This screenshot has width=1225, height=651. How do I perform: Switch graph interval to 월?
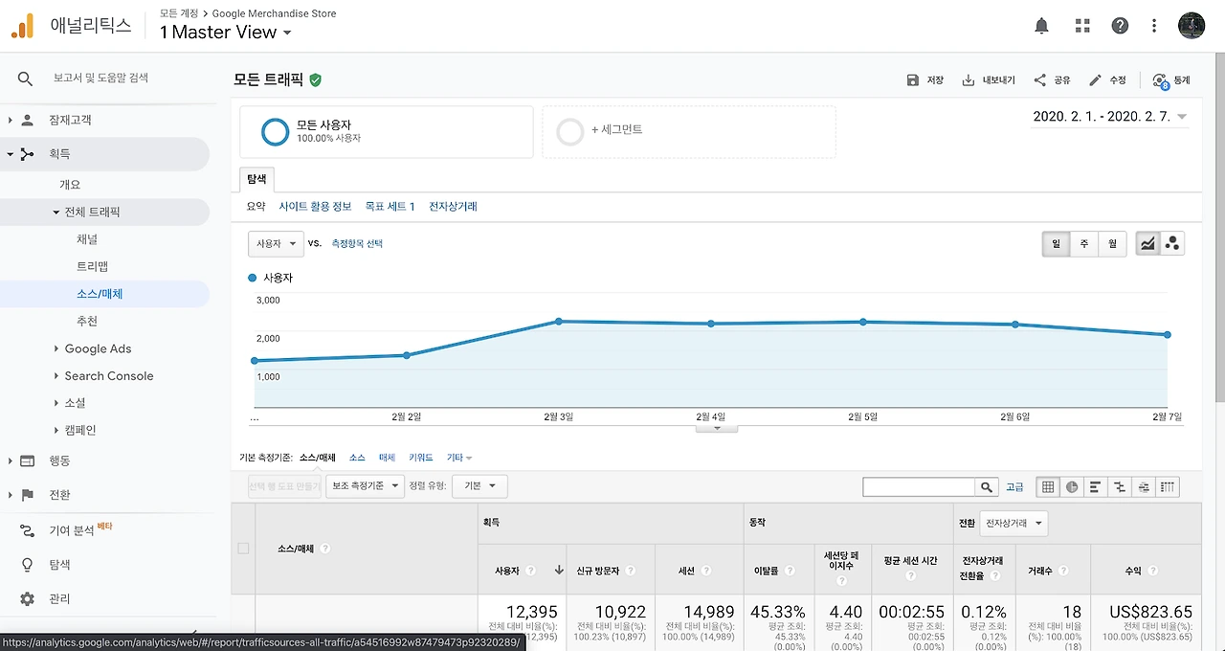pos(1112,244)
